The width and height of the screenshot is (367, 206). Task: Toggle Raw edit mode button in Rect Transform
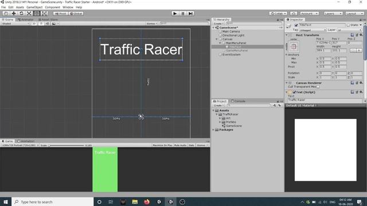359,50
